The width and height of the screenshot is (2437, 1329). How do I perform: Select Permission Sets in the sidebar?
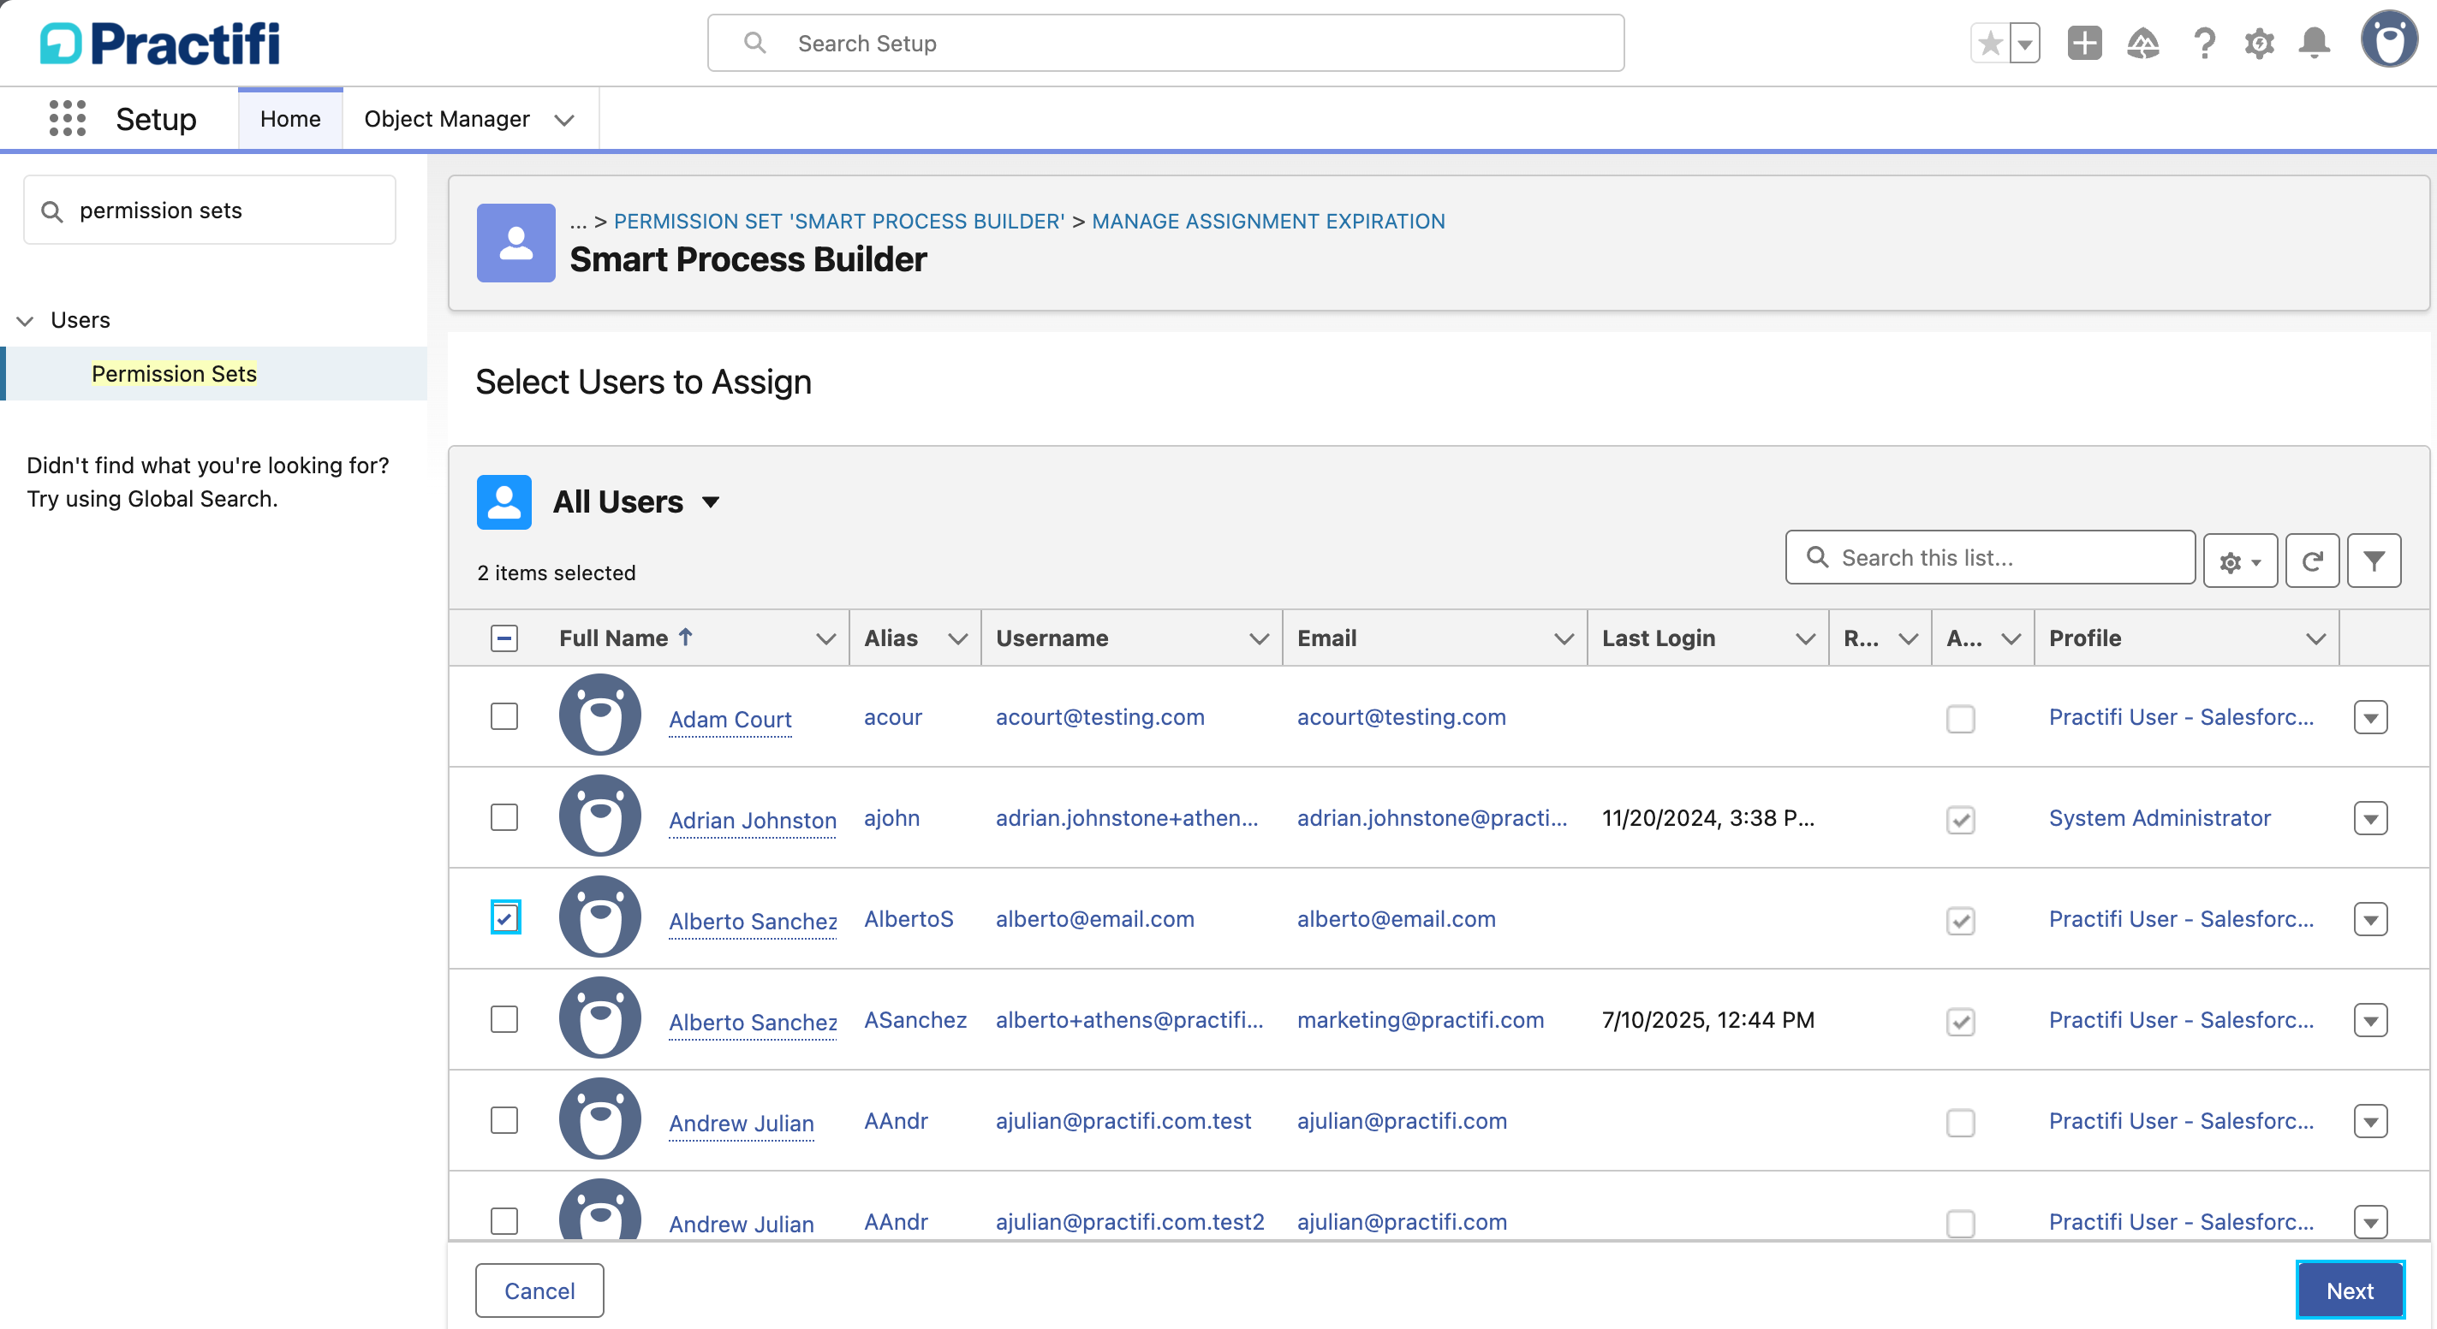(x=174, y=374)
